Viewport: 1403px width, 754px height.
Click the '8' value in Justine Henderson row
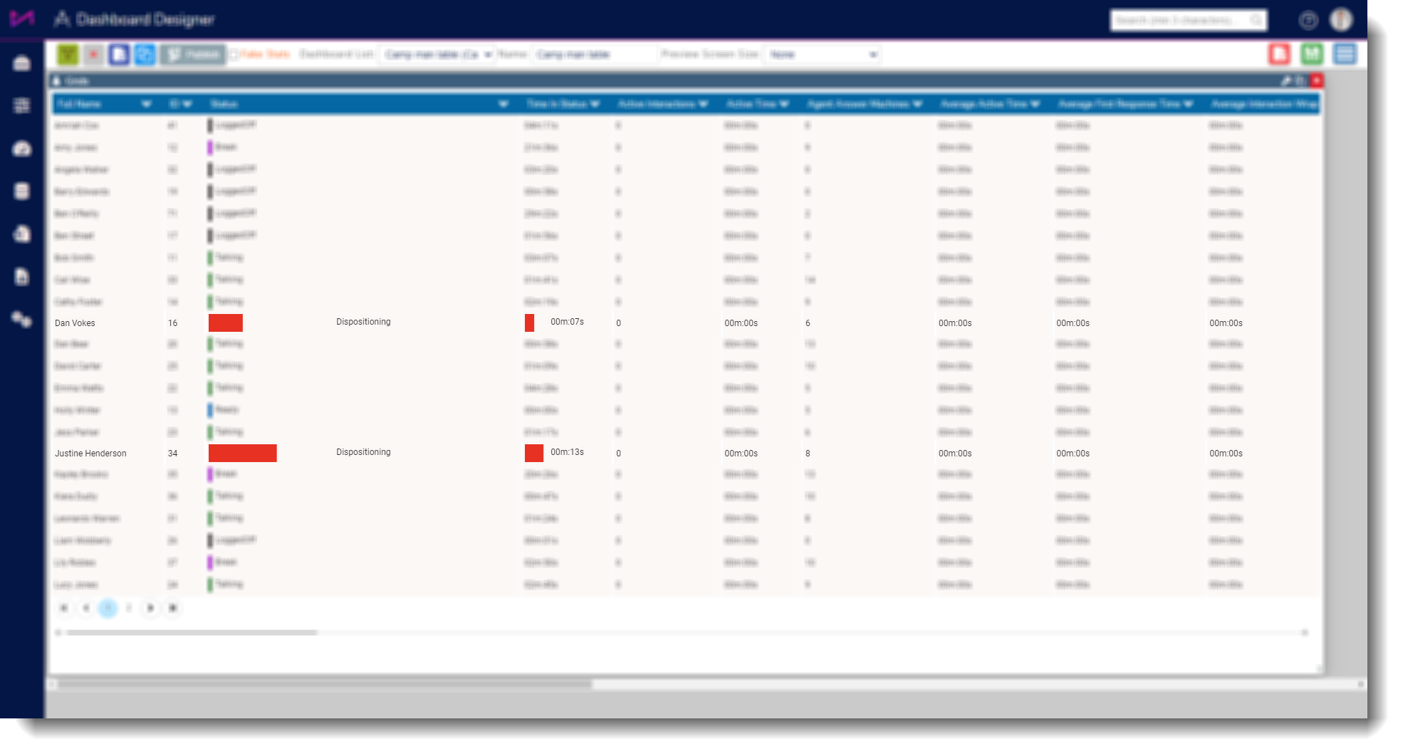(808, 454)
